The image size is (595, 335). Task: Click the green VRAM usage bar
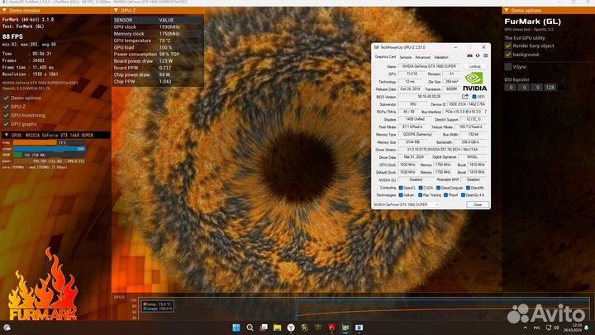tap(17, 155)
